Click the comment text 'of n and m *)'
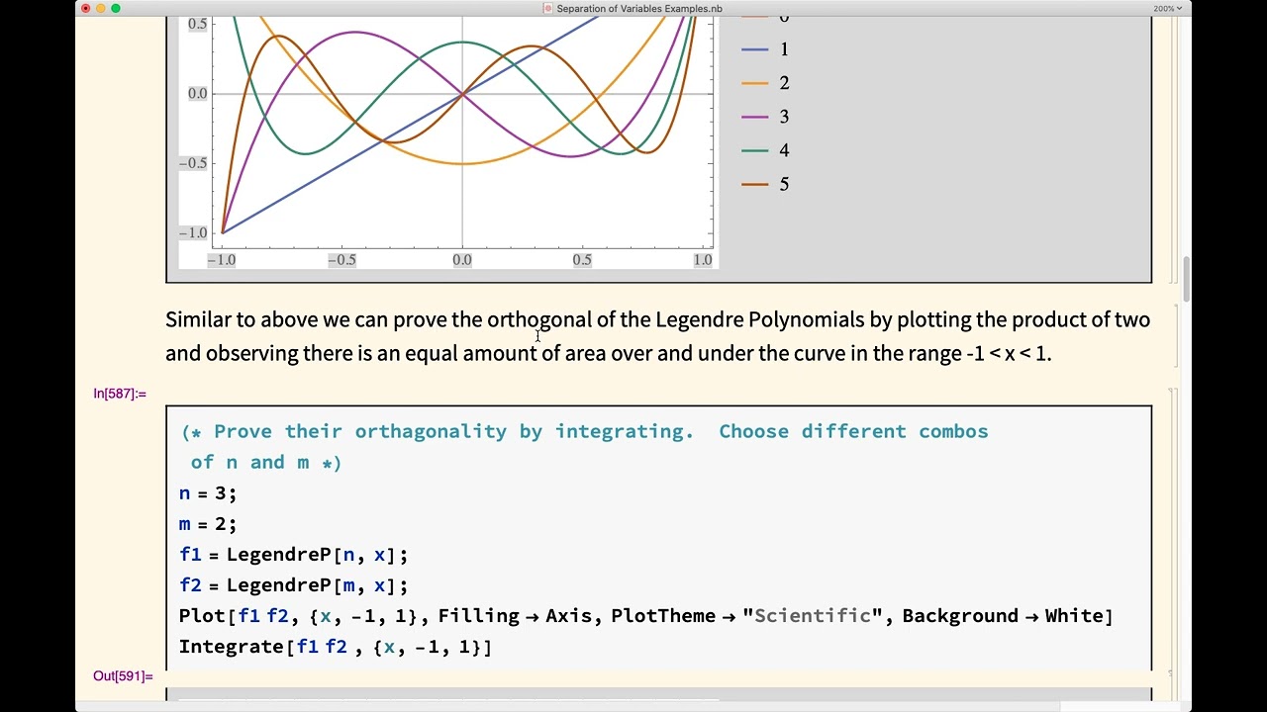 coord(266,462)
